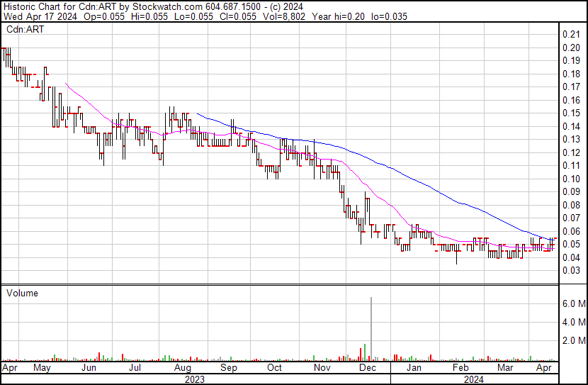The width and height of the screenshot is (588, 385).
Task: Click the 0.21 price axis label
Action: (571, 35)
